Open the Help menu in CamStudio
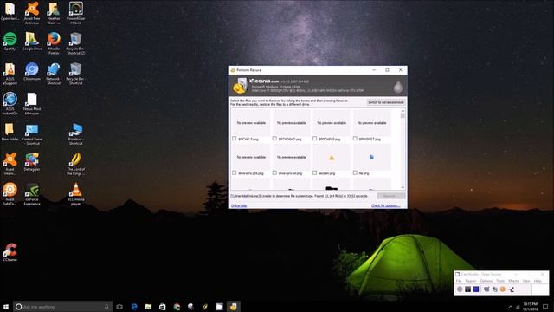The width and height of the screenshot is (554, 312). pos(538,281)
